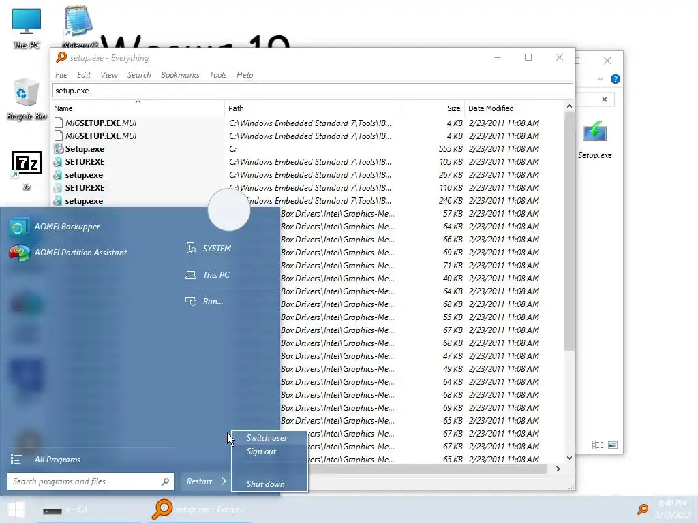Viewport: 698px width, 523px height.
Task: Switch background window to large icons view
Action: coord(613,445)
